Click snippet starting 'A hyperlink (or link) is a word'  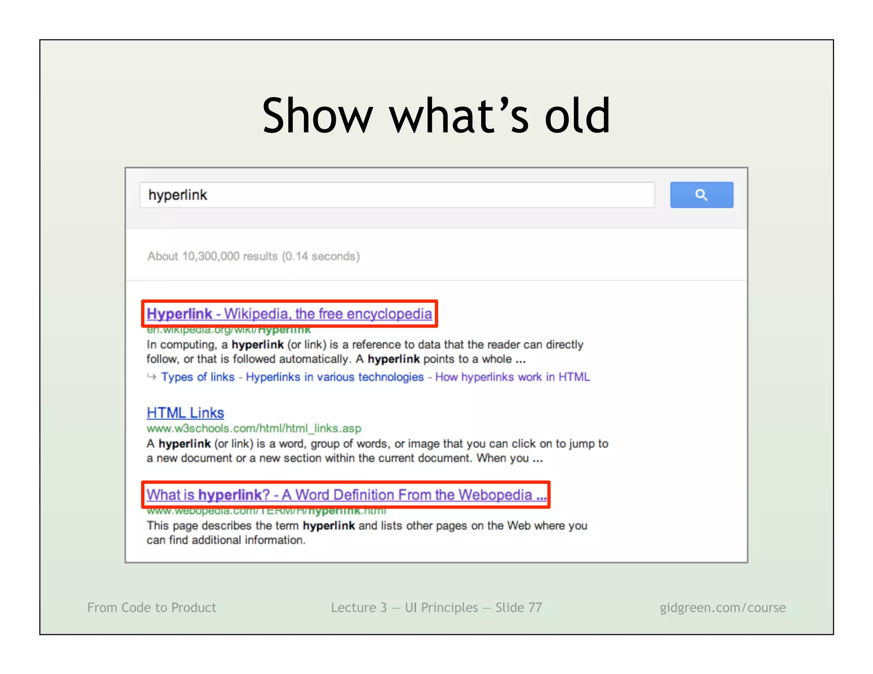point(377,451)
